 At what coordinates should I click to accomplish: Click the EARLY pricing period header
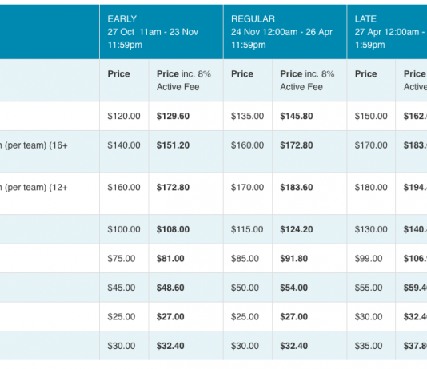(x=162, y=32)
